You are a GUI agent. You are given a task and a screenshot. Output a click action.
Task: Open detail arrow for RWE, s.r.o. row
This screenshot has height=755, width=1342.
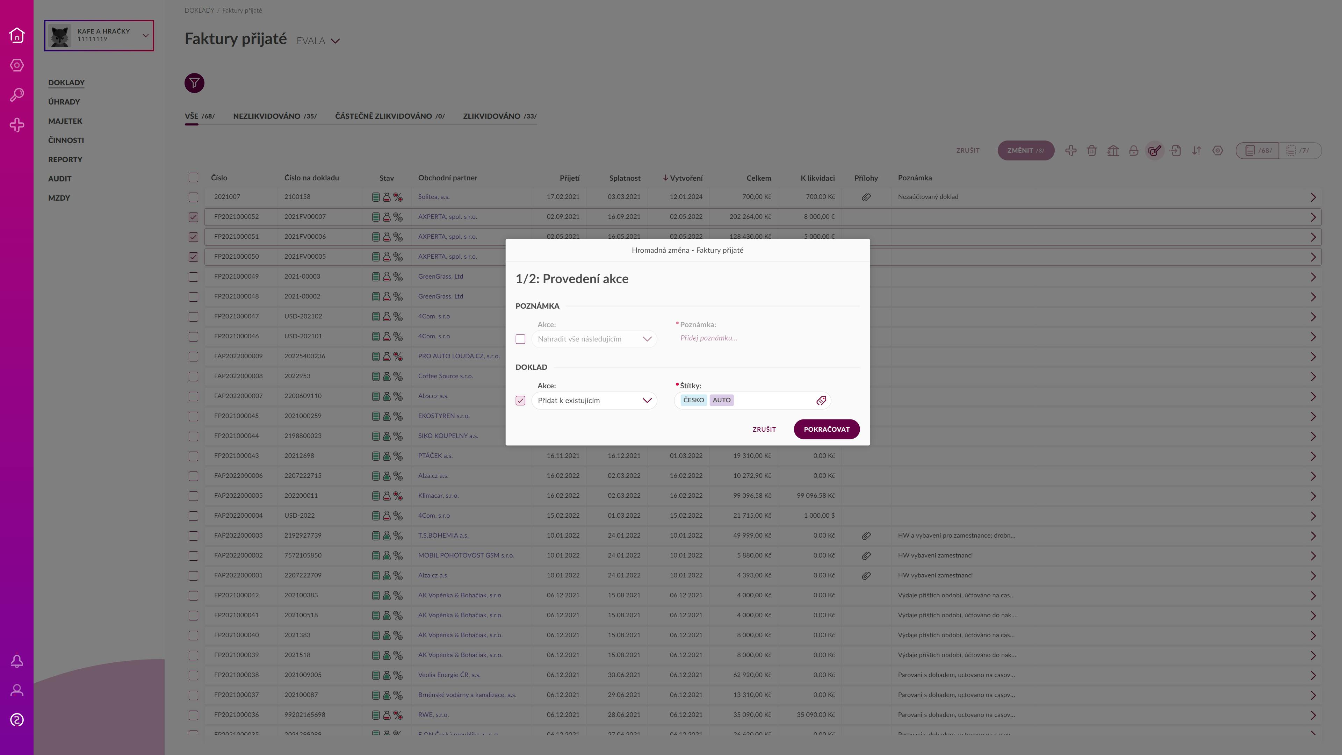[x=1313, y=716]
